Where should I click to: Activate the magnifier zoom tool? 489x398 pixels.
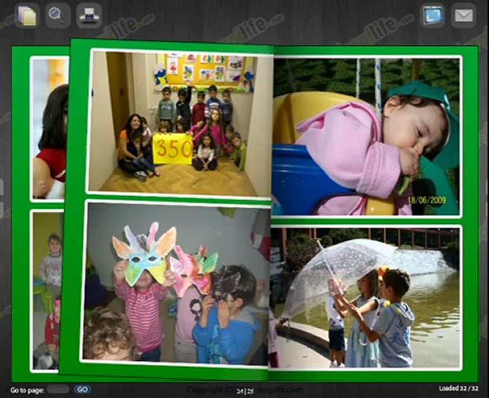point(57,15)
